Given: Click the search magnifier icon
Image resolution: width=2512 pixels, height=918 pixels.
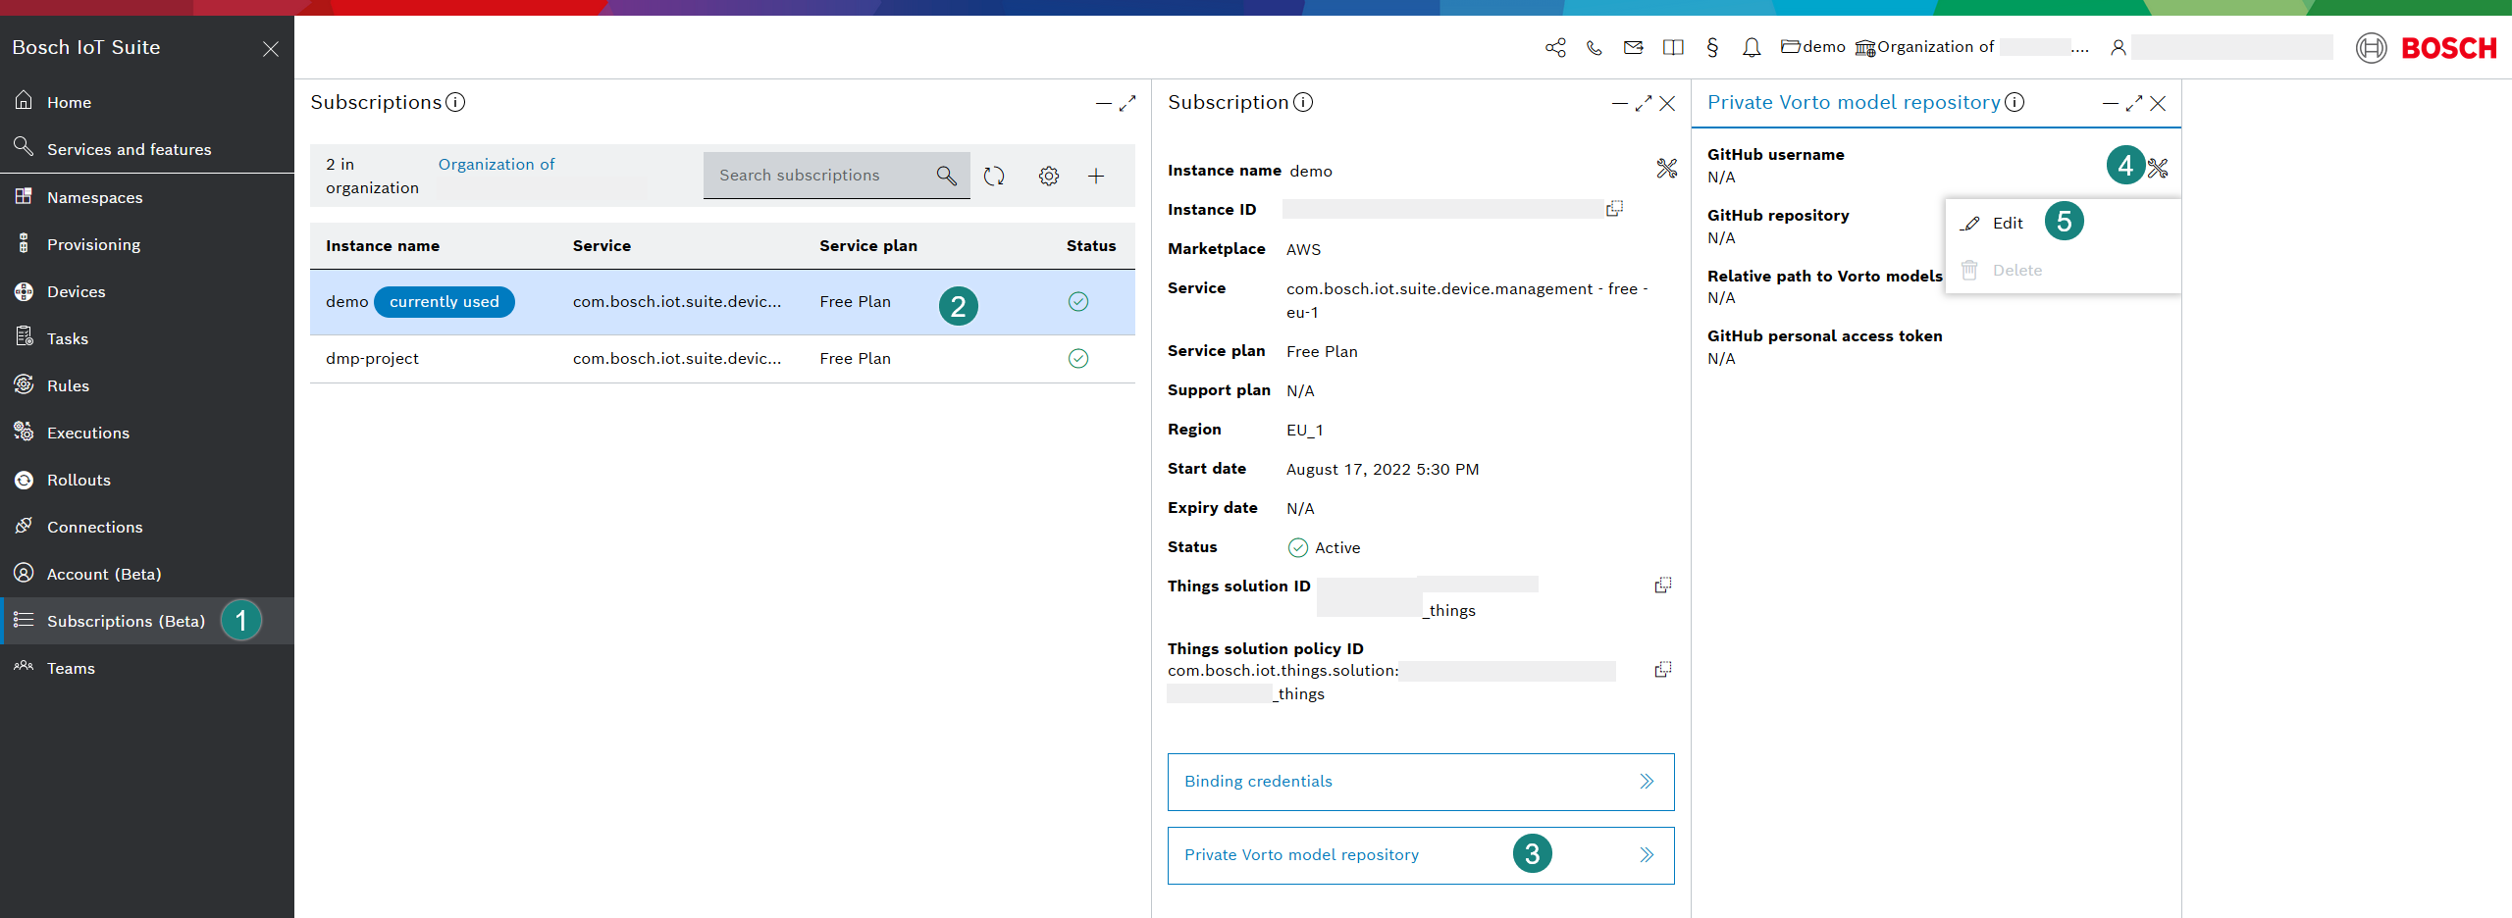Looking at the screenshot, I should [x=946, y=176].
